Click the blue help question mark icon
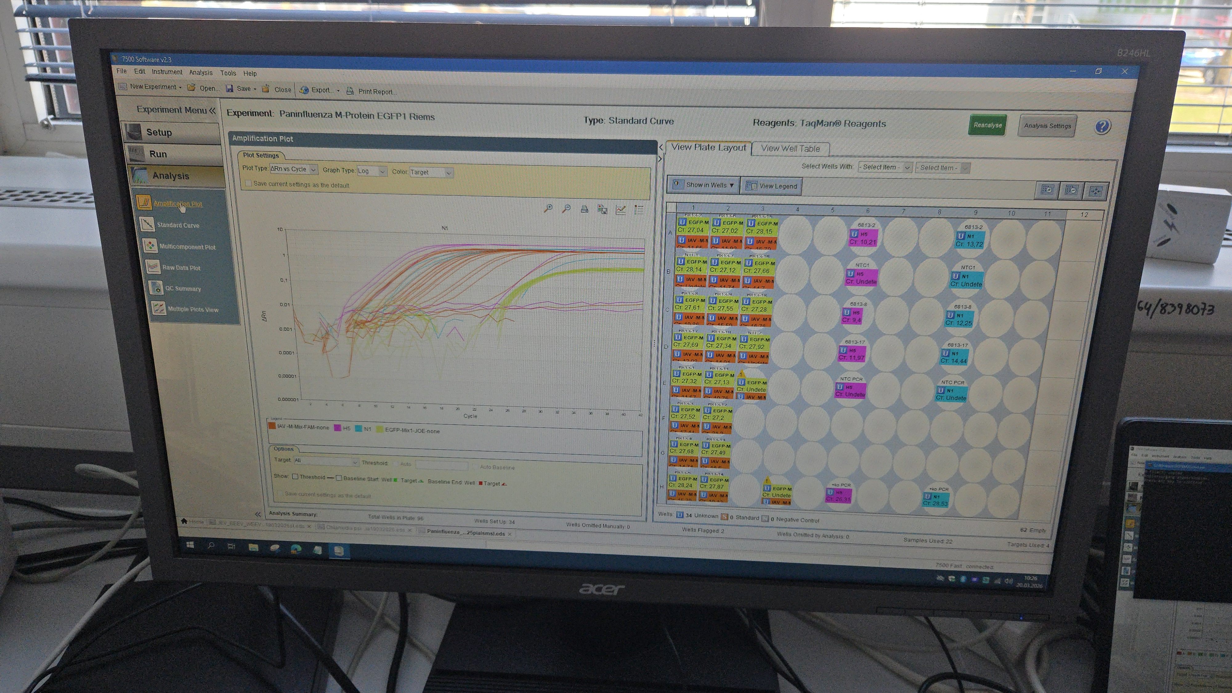The width and height of the screenshot is (1232, 693). pyautogui.click(x=1102, y=127)
